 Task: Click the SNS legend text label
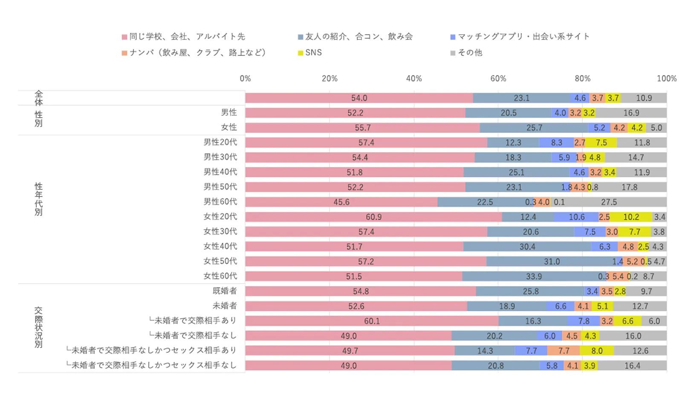tap(314, 53)
